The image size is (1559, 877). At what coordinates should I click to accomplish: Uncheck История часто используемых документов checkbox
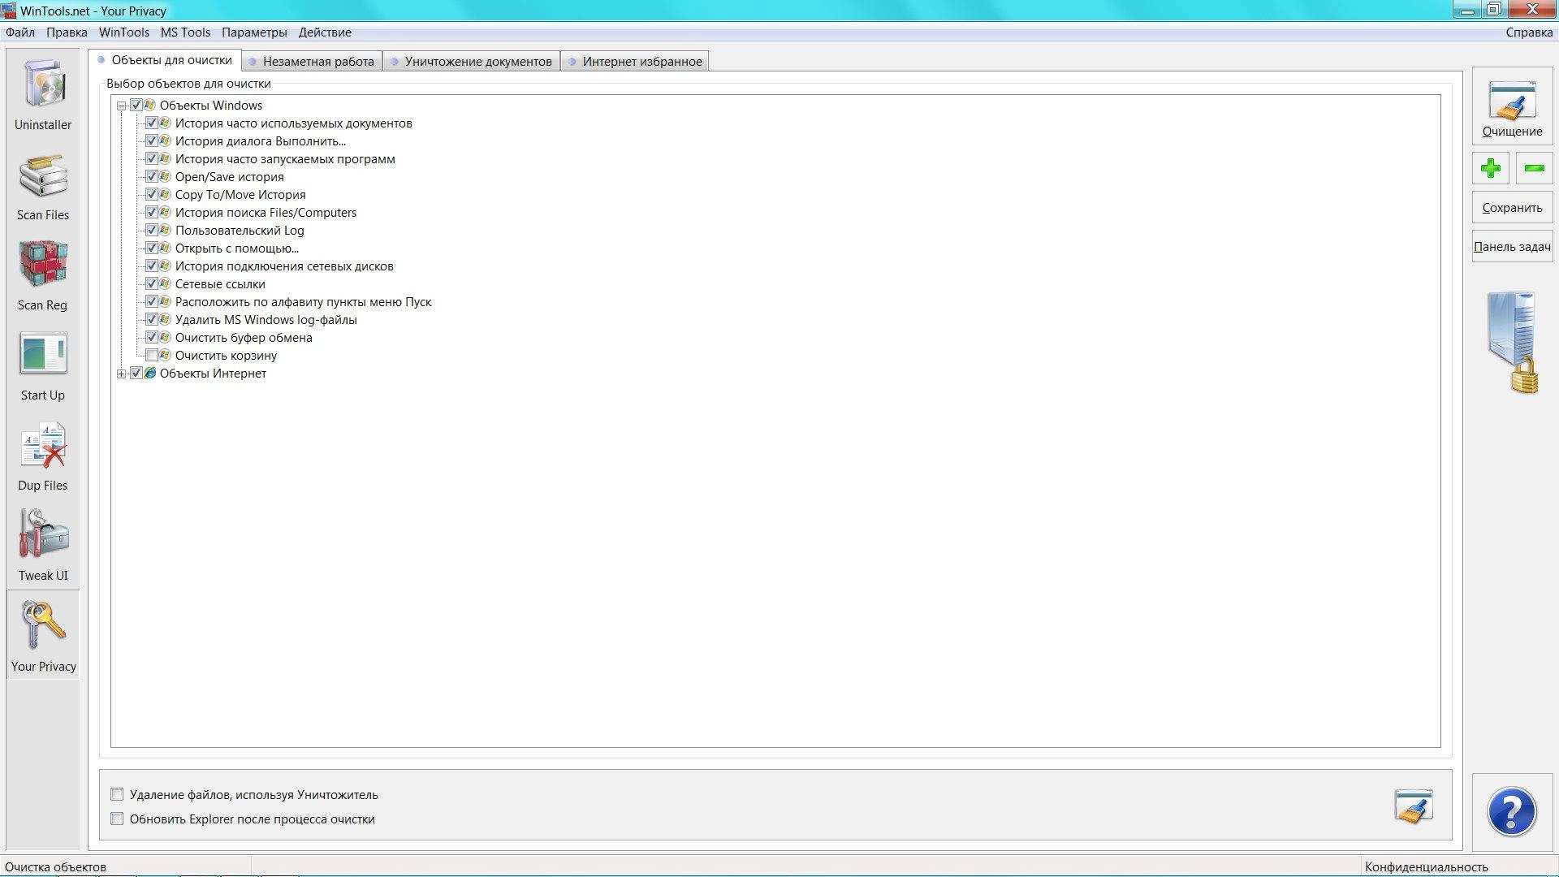152,123
